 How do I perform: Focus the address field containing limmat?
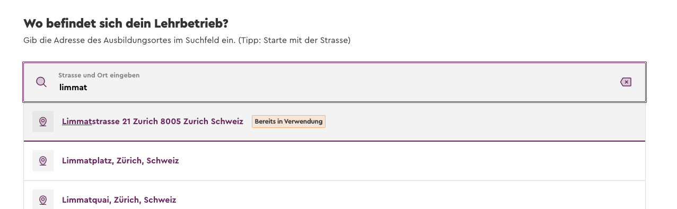(x=335, y=82)
